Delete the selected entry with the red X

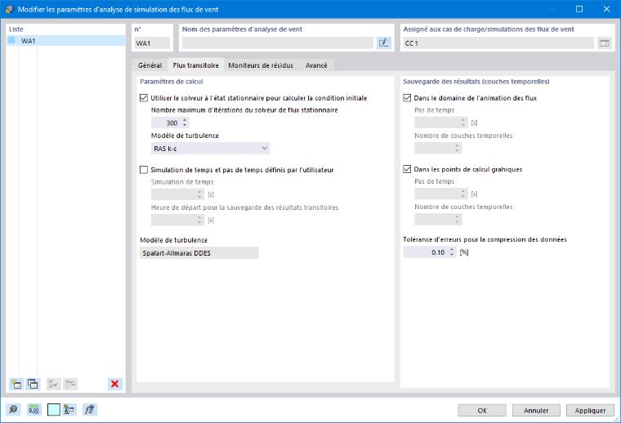coord(115,384)
